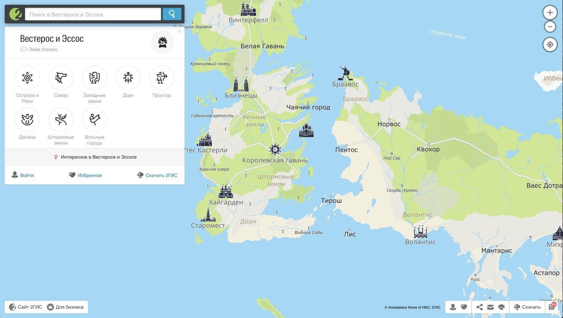The height and width of the screenshot is (318, 563).
Task: Click the fortress marker east of Чаячий город
Action: pyautogui.click(x=306, y=131)
